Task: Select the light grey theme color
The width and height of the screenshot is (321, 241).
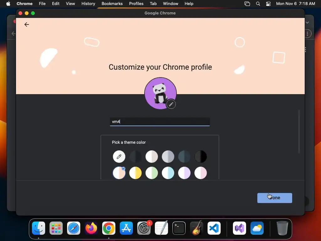Action: [168, 157]
